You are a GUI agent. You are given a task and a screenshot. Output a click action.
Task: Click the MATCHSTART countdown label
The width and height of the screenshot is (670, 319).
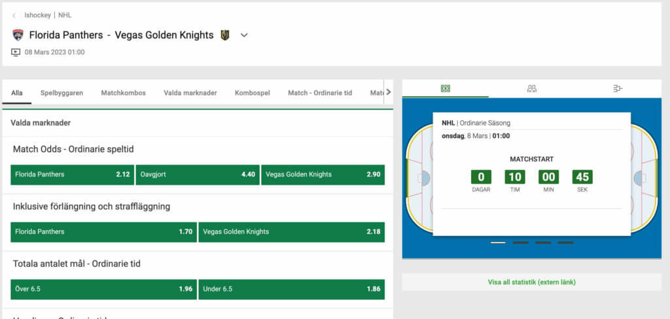click(531, 159)
